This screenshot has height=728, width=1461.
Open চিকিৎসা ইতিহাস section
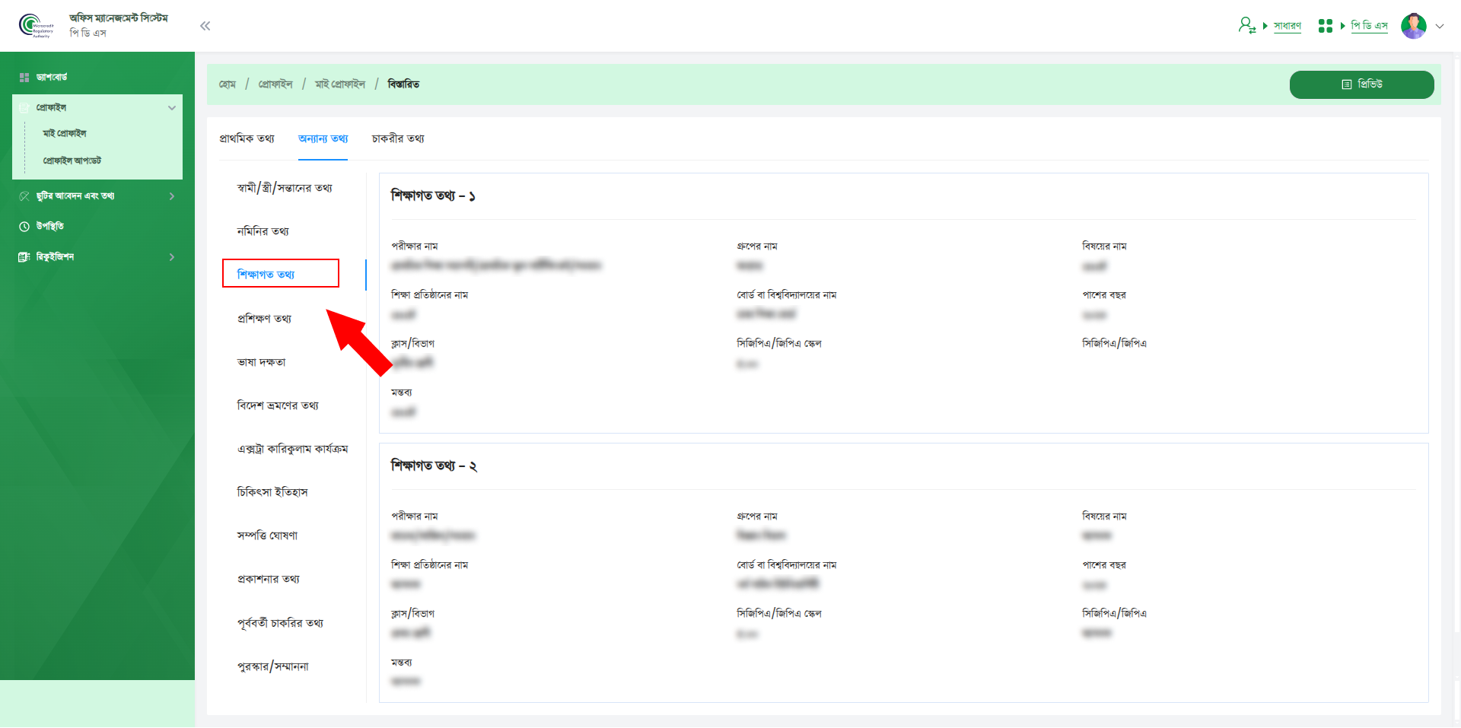click(272, 492)
